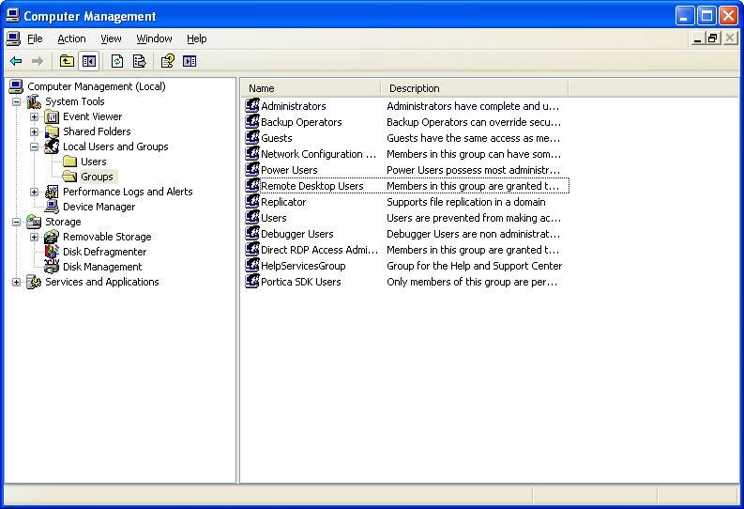Image resolution: width=744 pixels, height=509 pixels.
Task: Toggle Show/Hide Console Tree button
Action: pyautogui.click(x=88, y=61)
